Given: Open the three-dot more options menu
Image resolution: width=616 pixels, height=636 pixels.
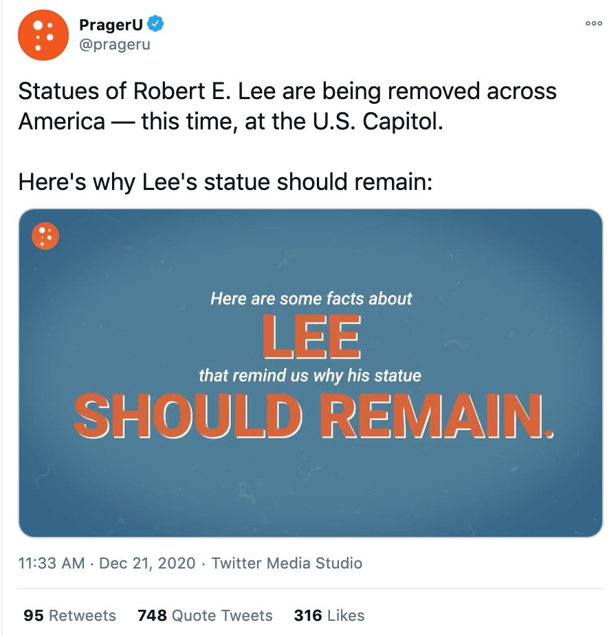Looking at the screenshot, I should click(x=594, y=23).
